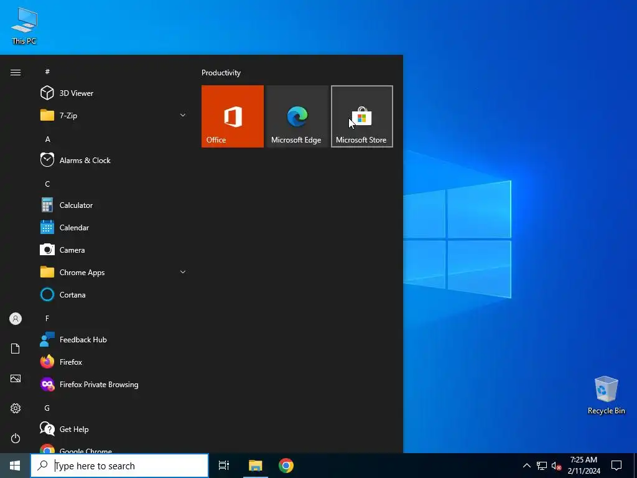
Task: Open Settings gear in Start sidebar
Action: pos(16,408)
